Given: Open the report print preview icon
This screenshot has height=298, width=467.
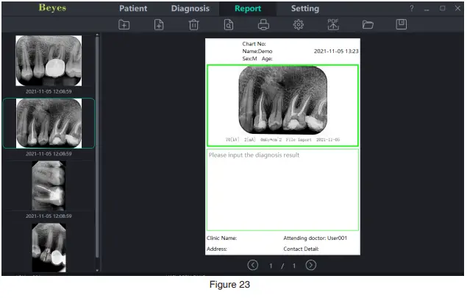Looking at the screenshot, I should pos(229,25).
